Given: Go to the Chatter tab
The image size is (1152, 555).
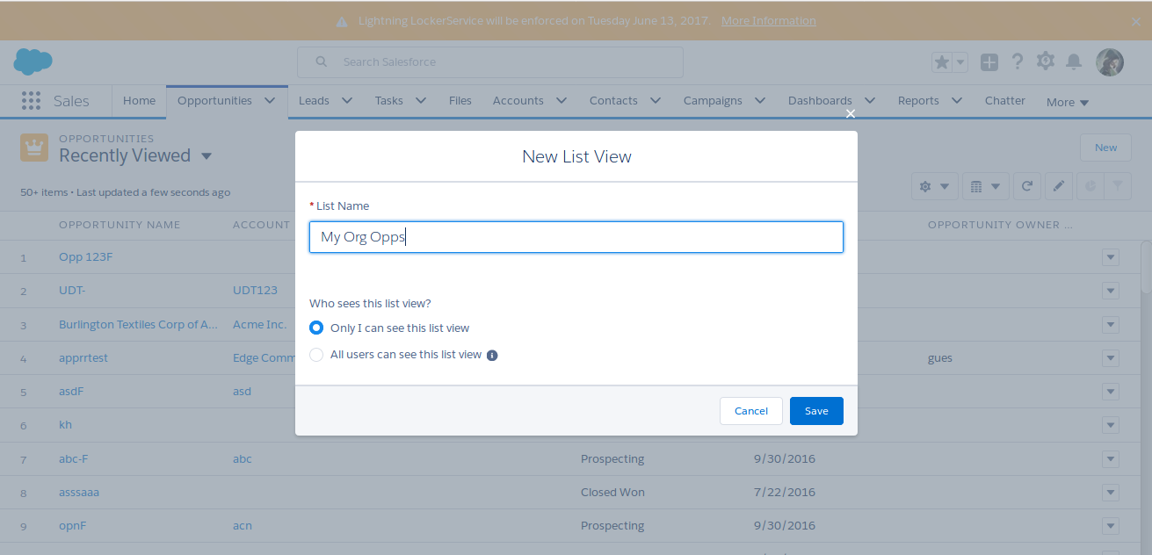Looking at the screenshot, I should pyautogui.click(x=1004, y=101).
